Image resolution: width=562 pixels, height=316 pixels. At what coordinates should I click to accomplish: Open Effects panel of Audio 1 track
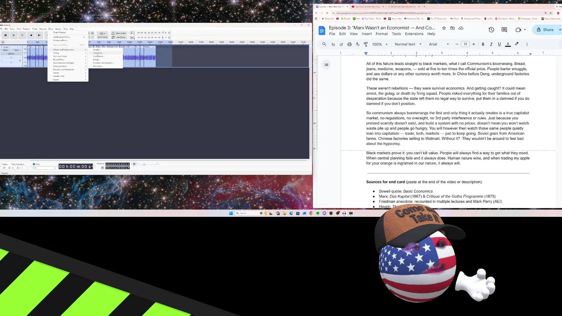(11, 54)
